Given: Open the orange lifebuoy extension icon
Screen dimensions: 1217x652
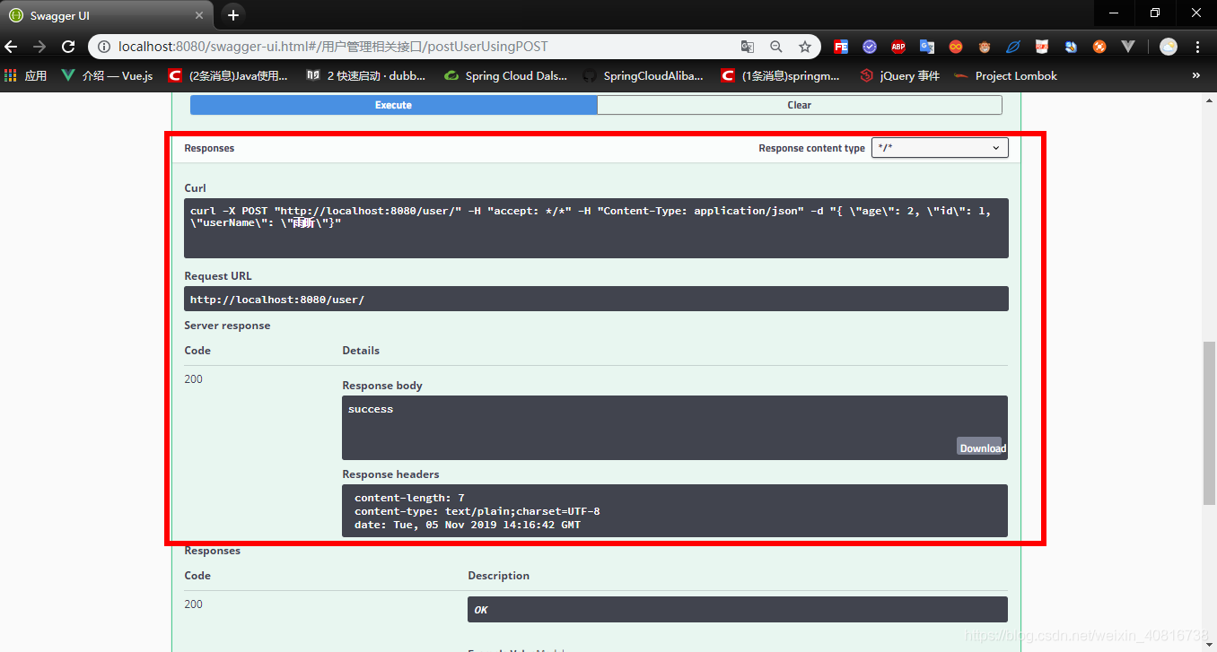Looking at the screenshot, I should click(1099, 47).
